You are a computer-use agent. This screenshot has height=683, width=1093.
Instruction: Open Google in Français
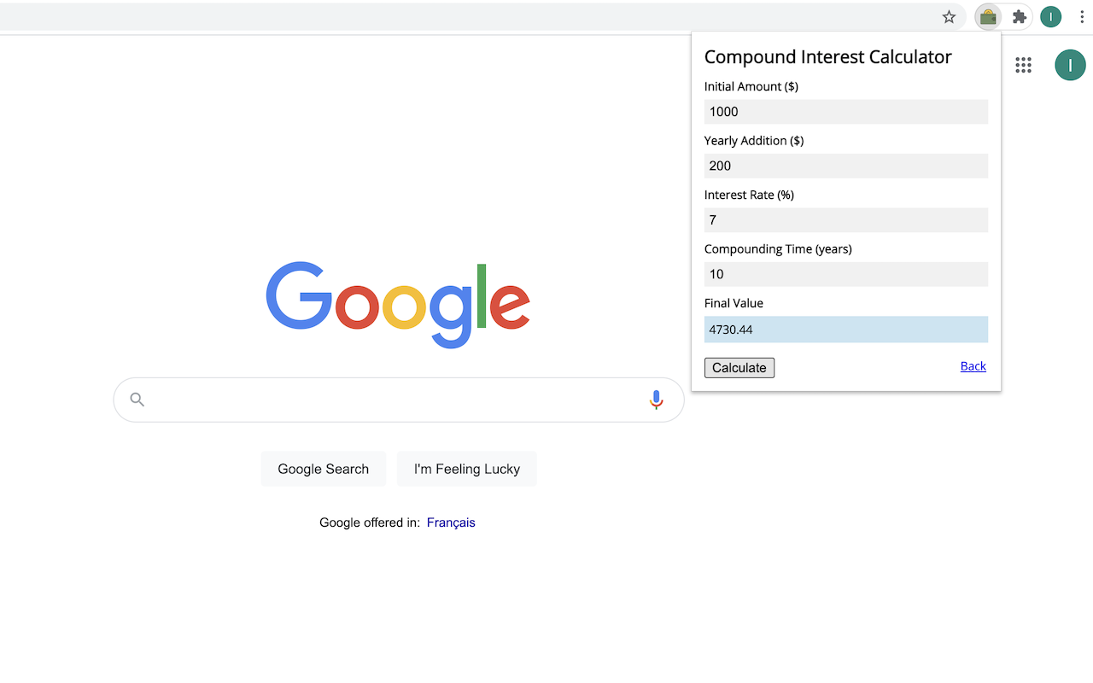[451, 522]
